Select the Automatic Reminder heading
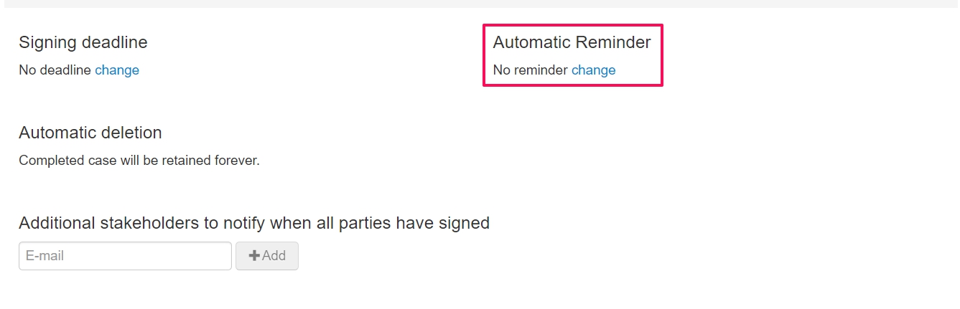This screenshot has height=309, width=960. (572, 42)
